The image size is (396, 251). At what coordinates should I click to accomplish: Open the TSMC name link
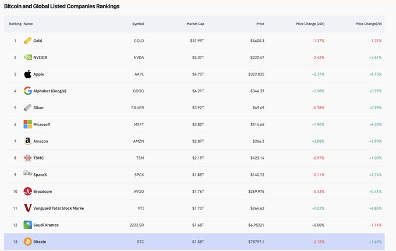[x=38, y=158]
